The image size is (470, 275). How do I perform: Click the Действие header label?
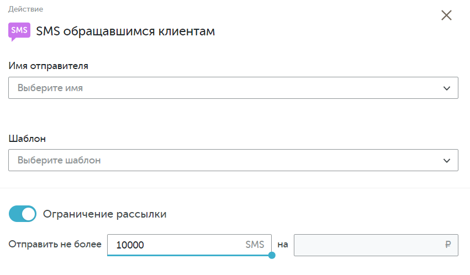click(26, 9)
